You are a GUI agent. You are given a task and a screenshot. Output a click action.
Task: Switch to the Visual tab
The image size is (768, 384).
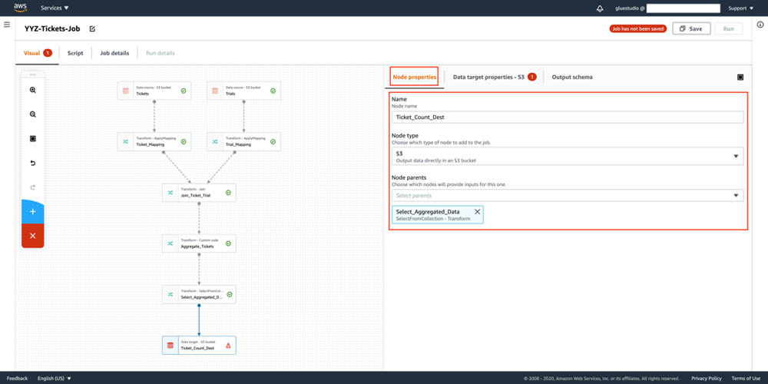coord(37,53)
